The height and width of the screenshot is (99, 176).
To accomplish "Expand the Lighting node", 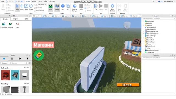I will [143, 25].
